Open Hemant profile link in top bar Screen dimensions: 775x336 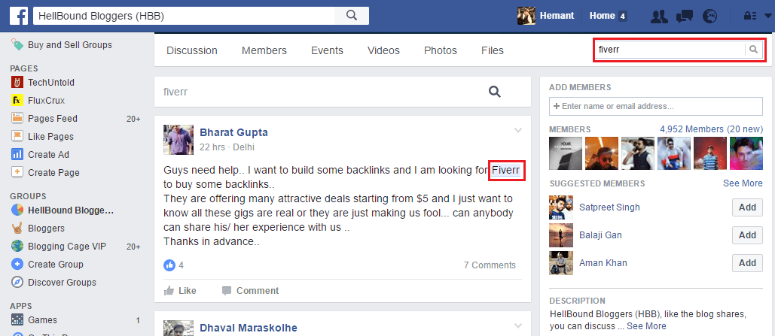click(x=557, y=16)
